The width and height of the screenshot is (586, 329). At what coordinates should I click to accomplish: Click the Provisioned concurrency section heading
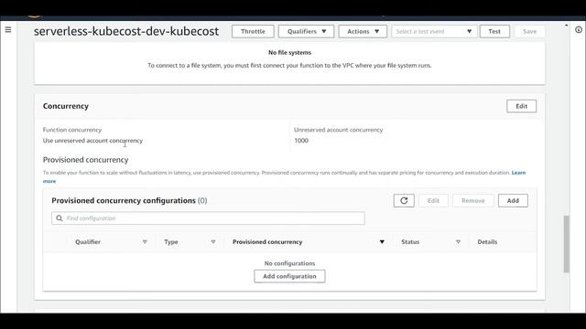(x=85, y=160)
